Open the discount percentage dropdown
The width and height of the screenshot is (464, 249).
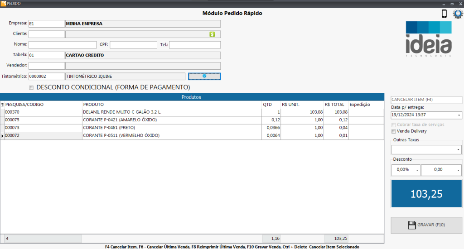417,170
